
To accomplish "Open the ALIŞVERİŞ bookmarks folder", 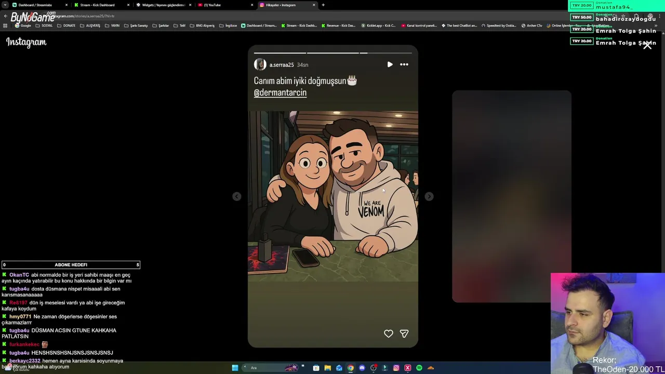I will [x=90, y=25].
